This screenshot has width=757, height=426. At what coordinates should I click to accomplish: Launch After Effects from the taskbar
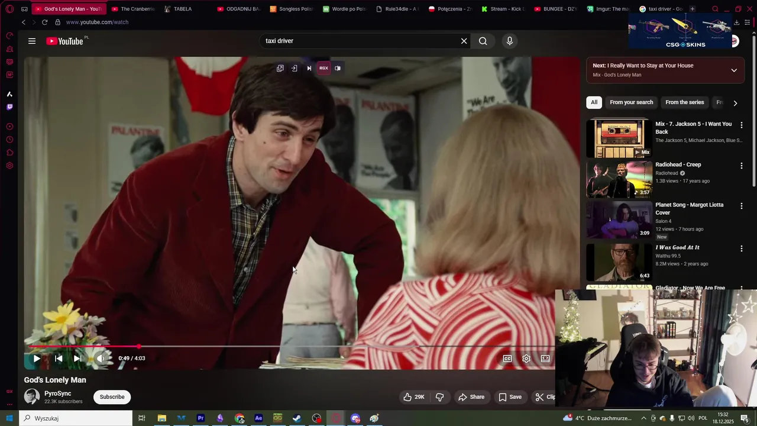point(258,418)
